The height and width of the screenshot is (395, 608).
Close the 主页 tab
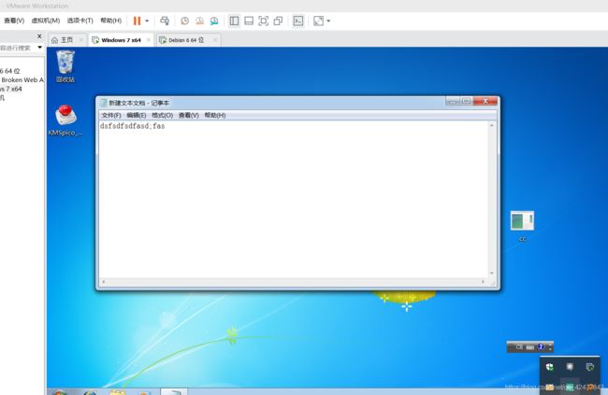point(81,40)
